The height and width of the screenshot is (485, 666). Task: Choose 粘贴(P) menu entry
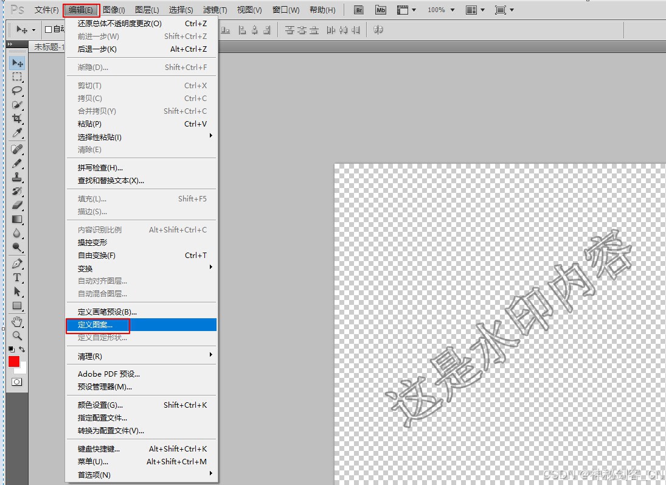point(142,124)
